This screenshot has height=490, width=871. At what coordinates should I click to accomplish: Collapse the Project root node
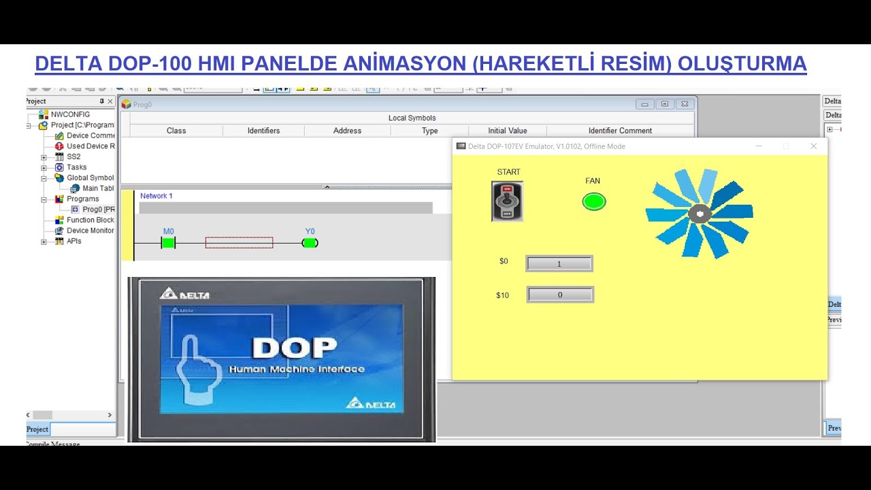[x=29, y=126]
